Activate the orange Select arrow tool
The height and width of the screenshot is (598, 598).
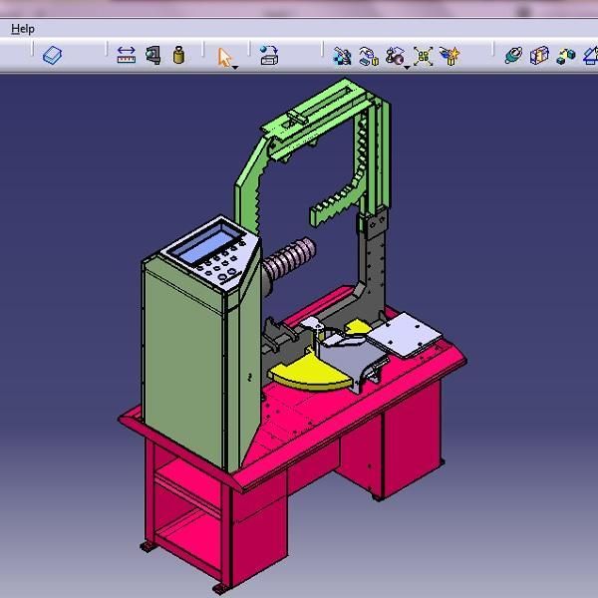coord(225,55)
